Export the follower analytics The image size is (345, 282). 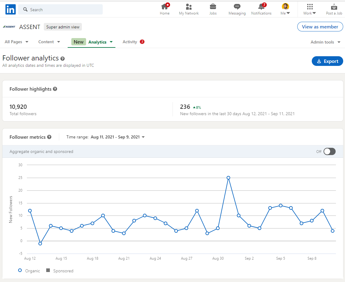click(327, 61)
